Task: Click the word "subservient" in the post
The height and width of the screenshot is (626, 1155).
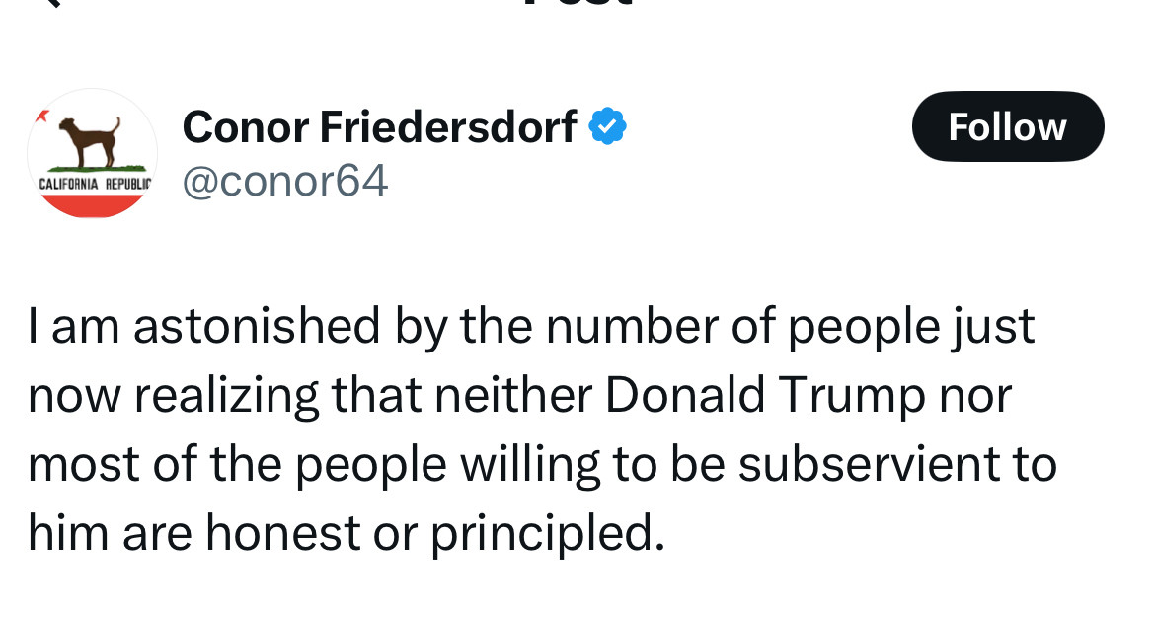Action: pos(869,464)
